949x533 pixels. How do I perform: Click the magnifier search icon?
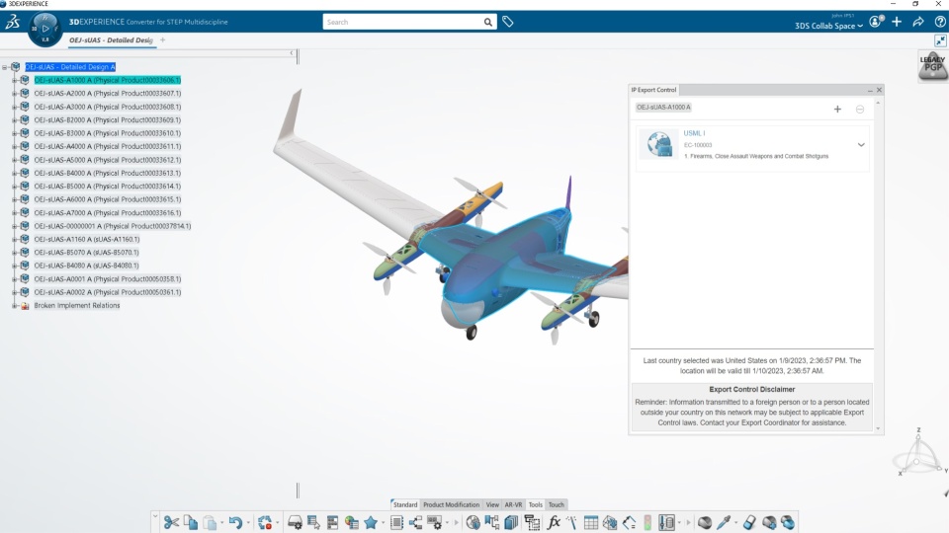487,23
